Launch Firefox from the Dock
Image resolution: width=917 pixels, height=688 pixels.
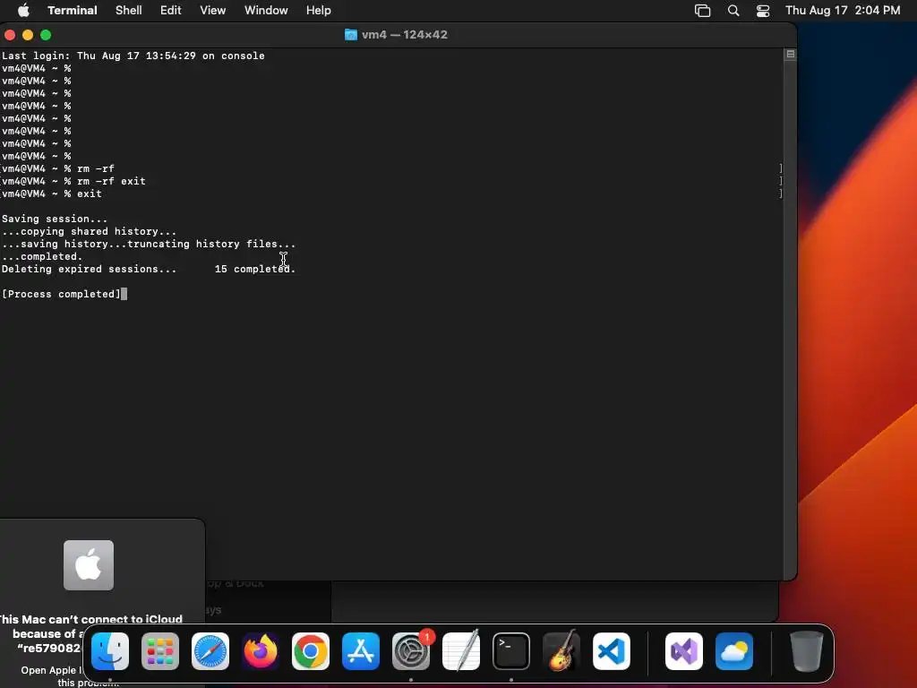261,651
